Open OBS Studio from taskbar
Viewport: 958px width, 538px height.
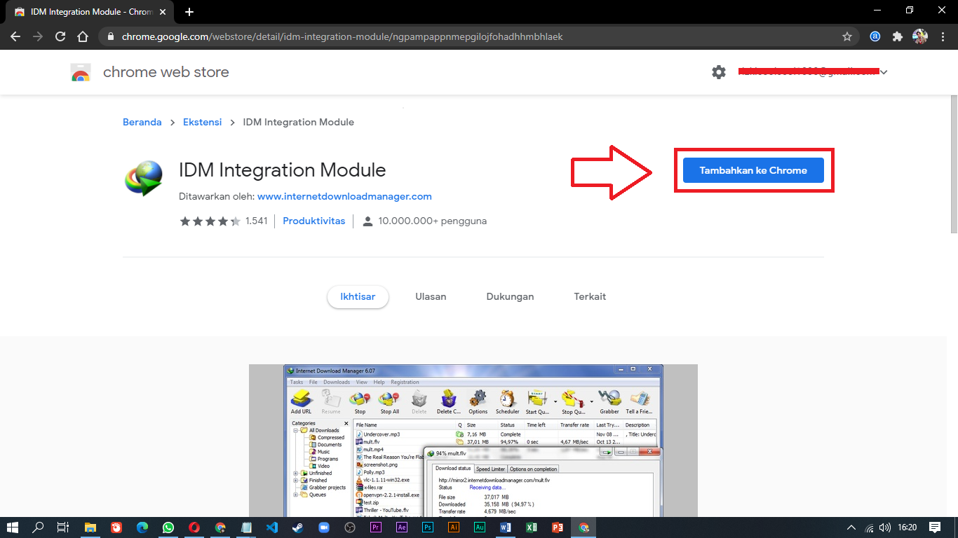350,527
